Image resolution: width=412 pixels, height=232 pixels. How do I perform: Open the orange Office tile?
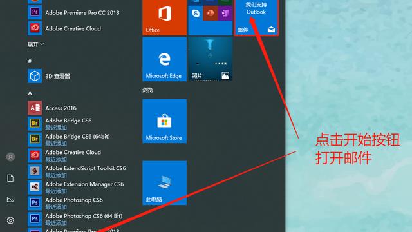pyautogui.click(x=165, y=17)
